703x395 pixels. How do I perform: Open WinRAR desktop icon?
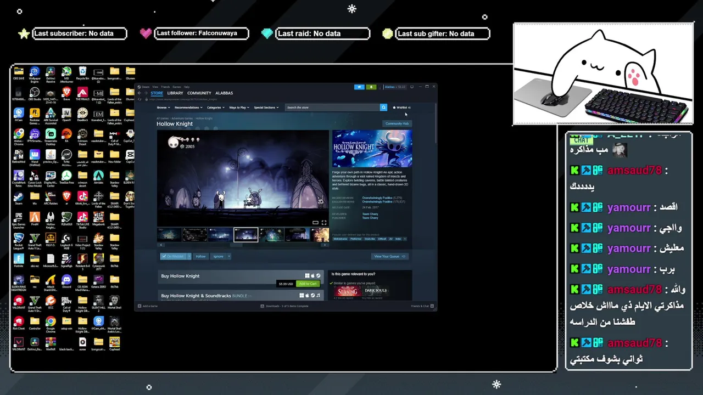tap(51, 345)
